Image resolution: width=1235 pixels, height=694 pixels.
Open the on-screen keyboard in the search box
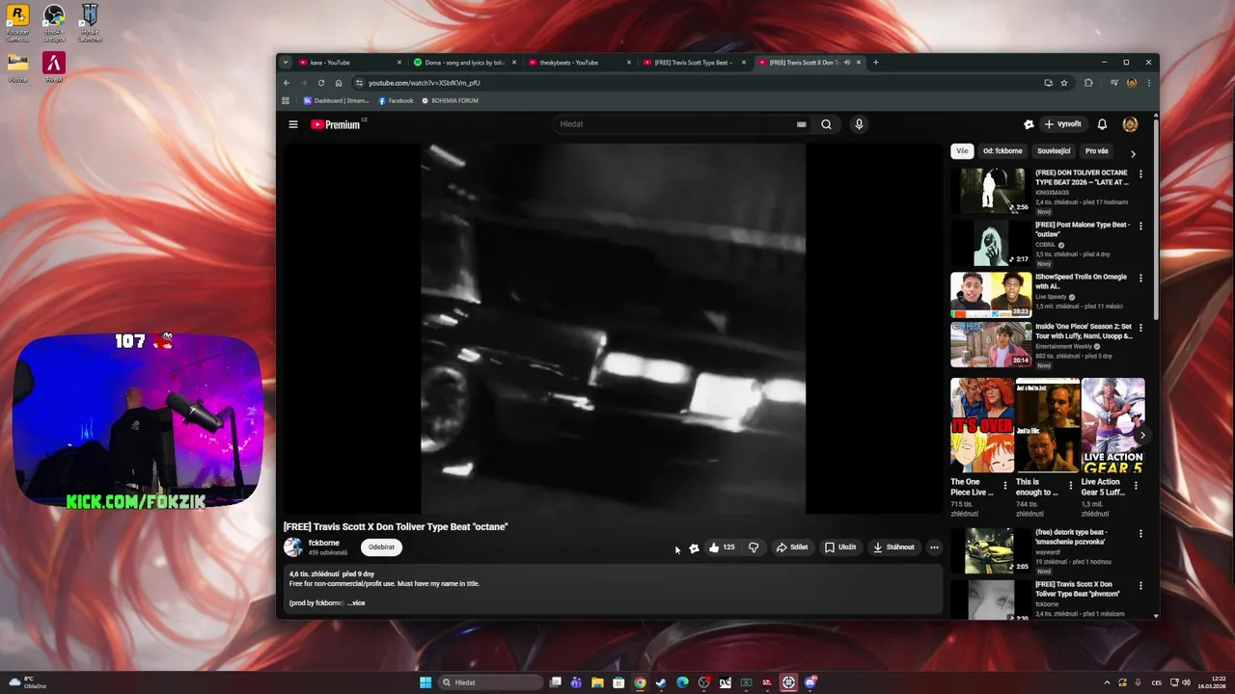pos(801,124)
